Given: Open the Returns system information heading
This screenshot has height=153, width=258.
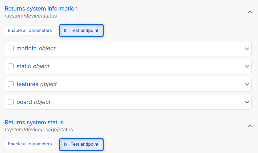Looking at the screenshot, I should click(x=41, y=9).
